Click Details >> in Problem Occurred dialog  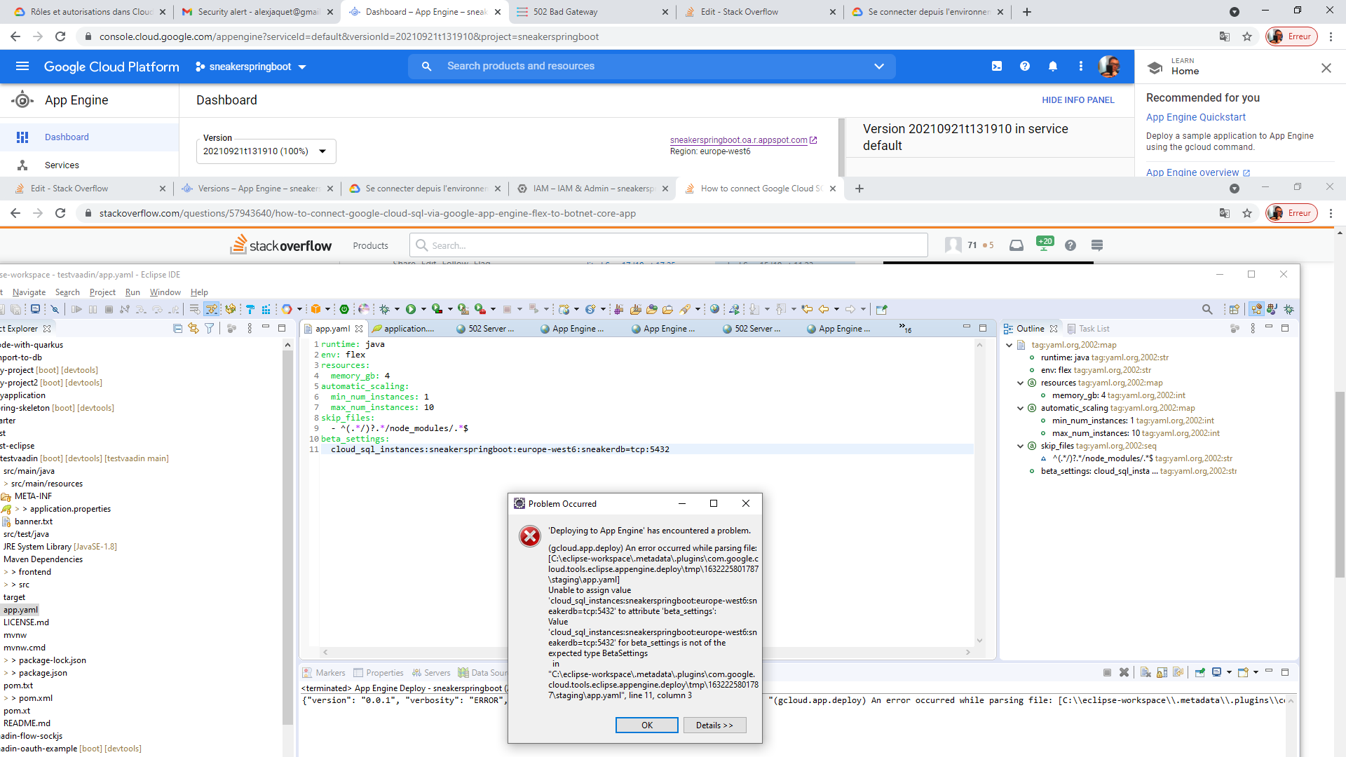(714, 725)
